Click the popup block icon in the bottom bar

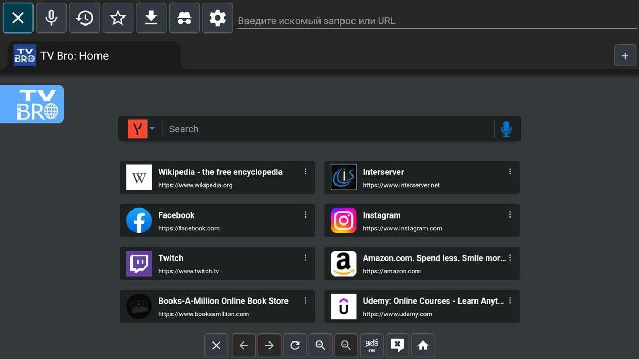click(x=397, y=346)
